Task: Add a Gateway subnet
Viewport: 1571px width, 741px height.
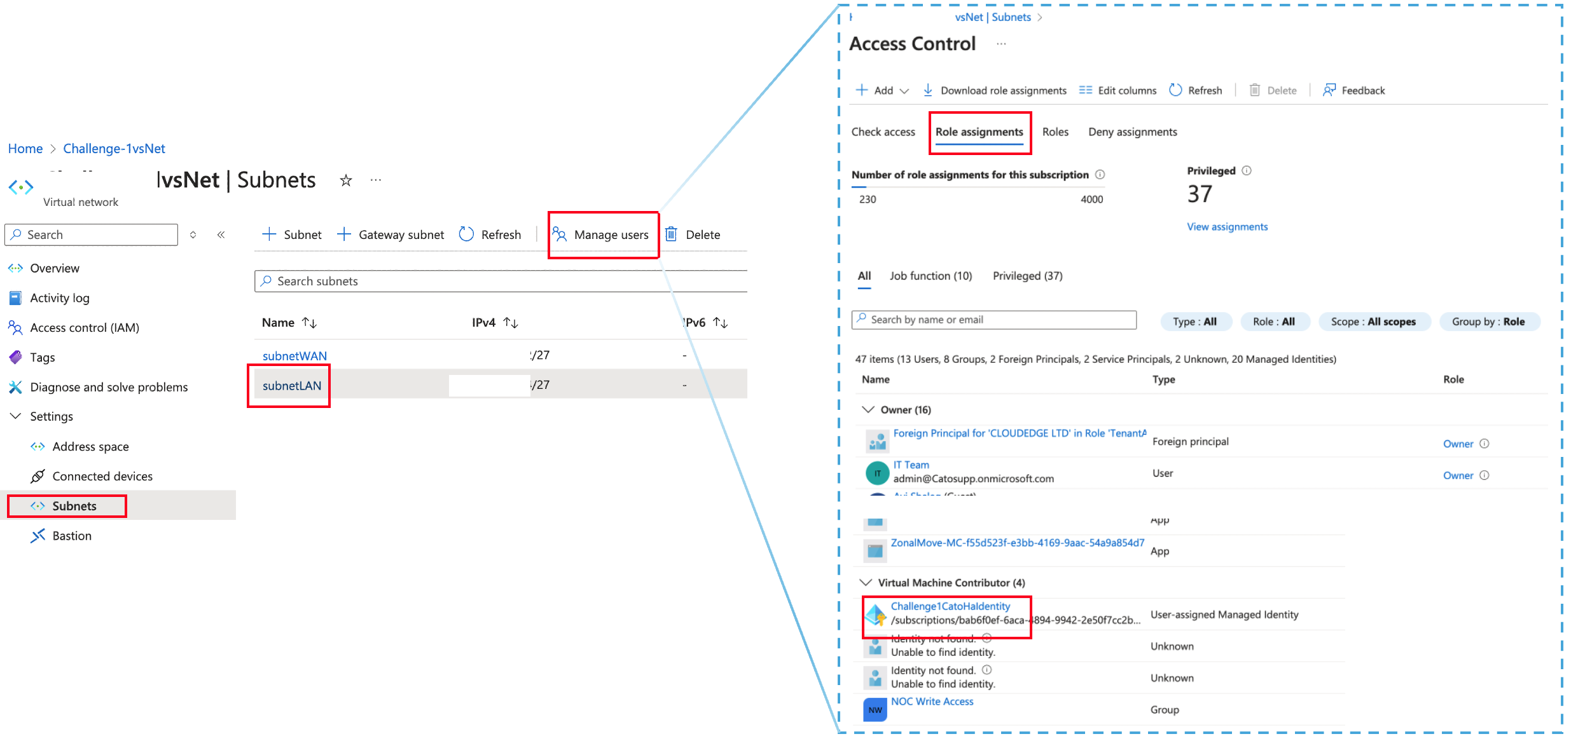Action: pos(391,235)
